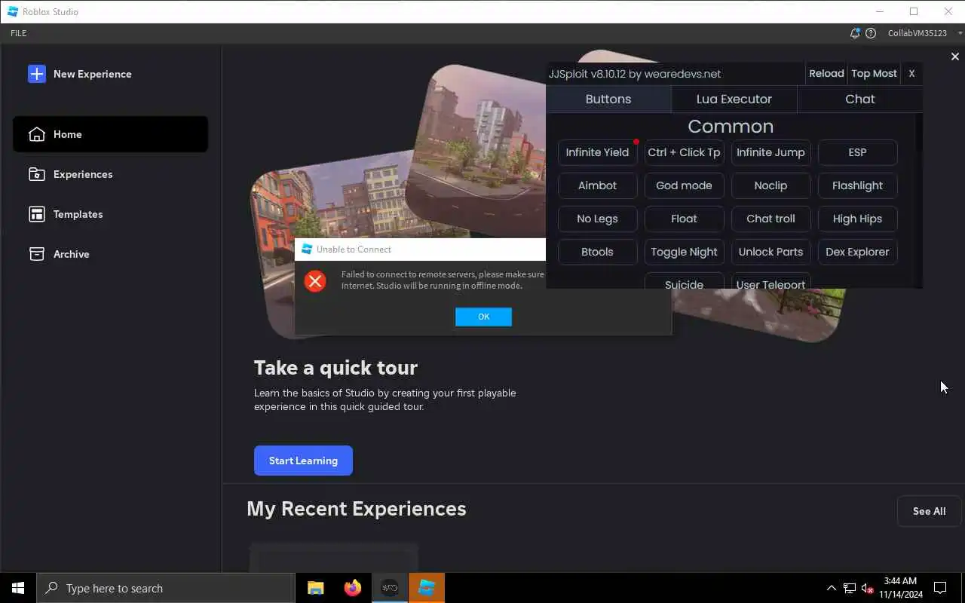Image resolution: width=965 pixels, height=603 pixels.
Task: Open the Archive section in sidebar
Action: pyautogui.click(x=110, y=254)
